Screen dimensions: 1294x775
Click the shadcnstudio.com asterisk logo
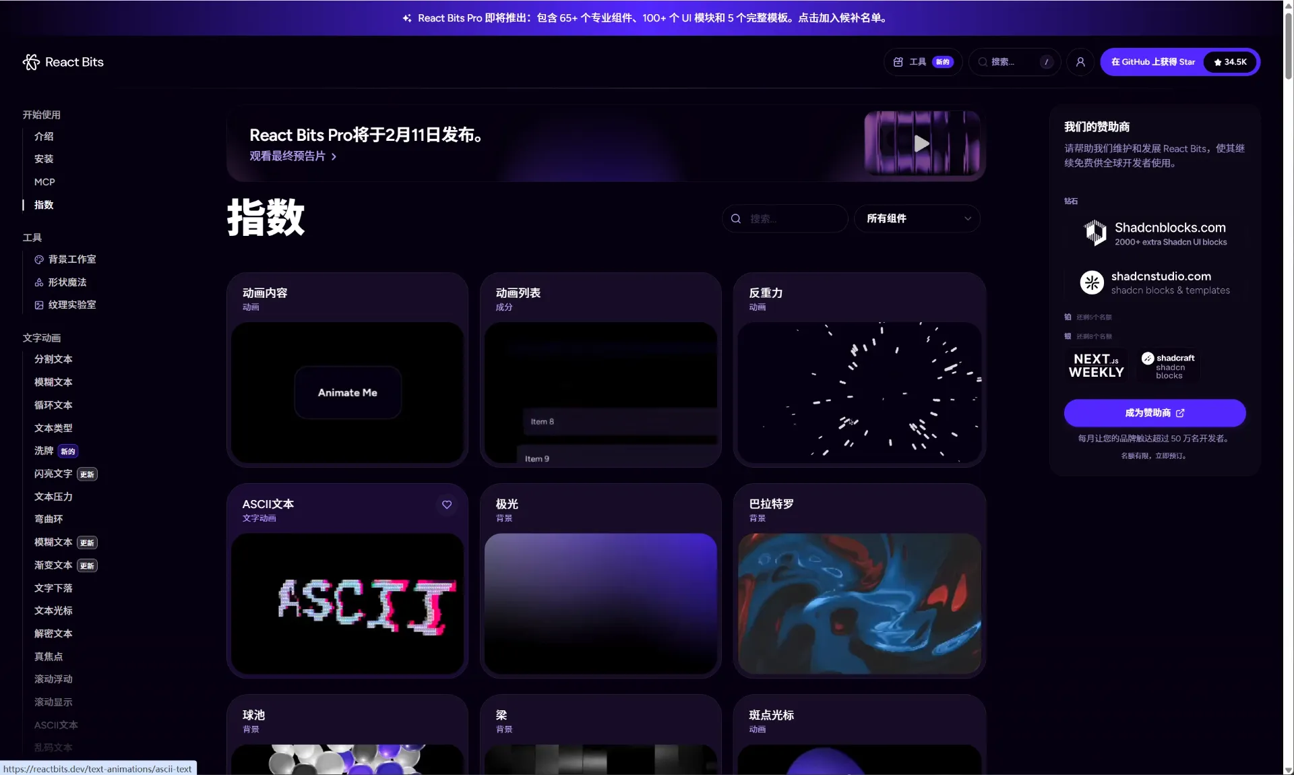(x=1092, y=282)
